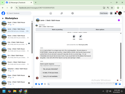The width and height of the screenshot is (125, 94).
Task: Click the chat messages scrollbar
Action: click(121, 61)
